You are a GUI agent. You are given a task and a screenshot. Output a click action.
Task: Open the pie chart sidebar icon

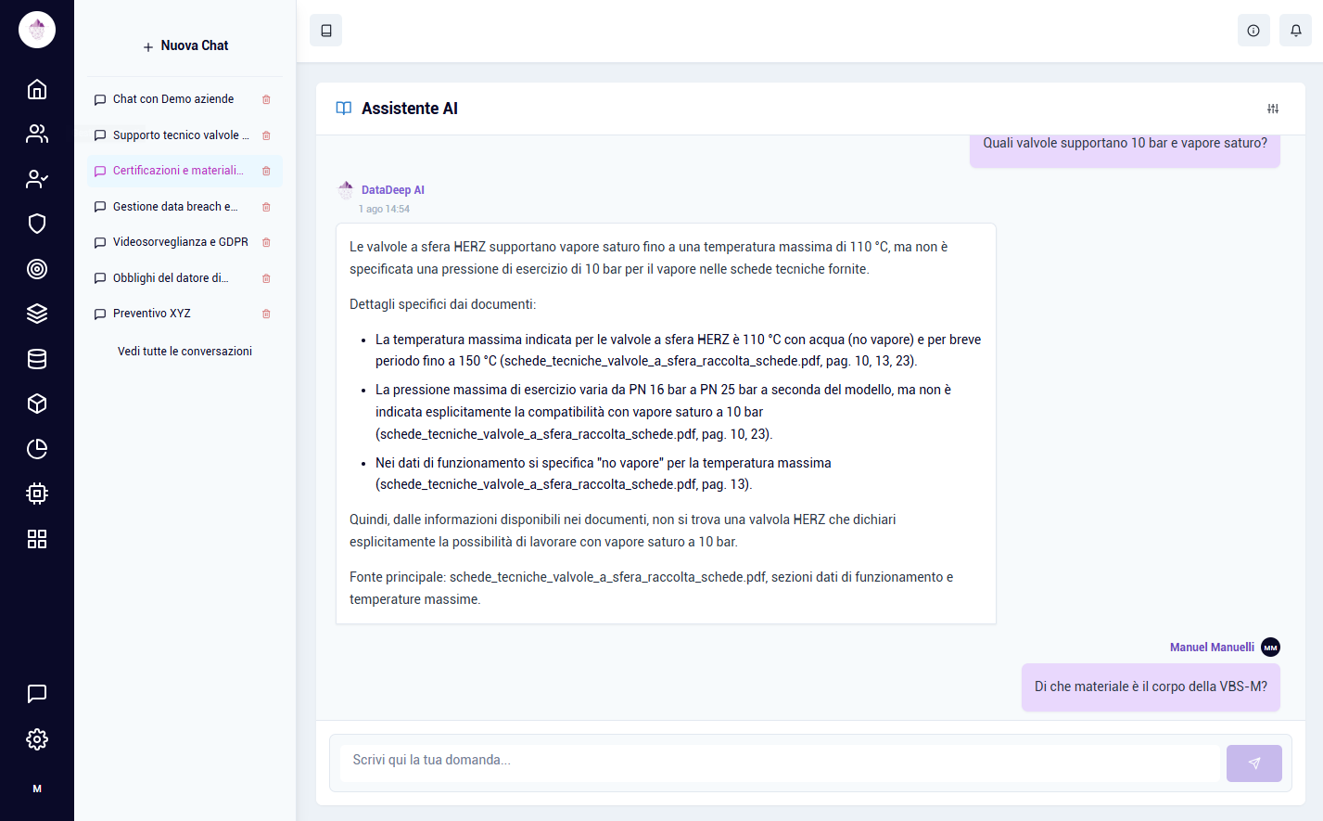(x=37, y=449)
